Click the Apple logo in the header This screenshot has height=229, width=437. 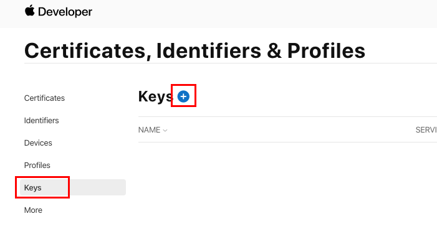click(x=29, y=11)
